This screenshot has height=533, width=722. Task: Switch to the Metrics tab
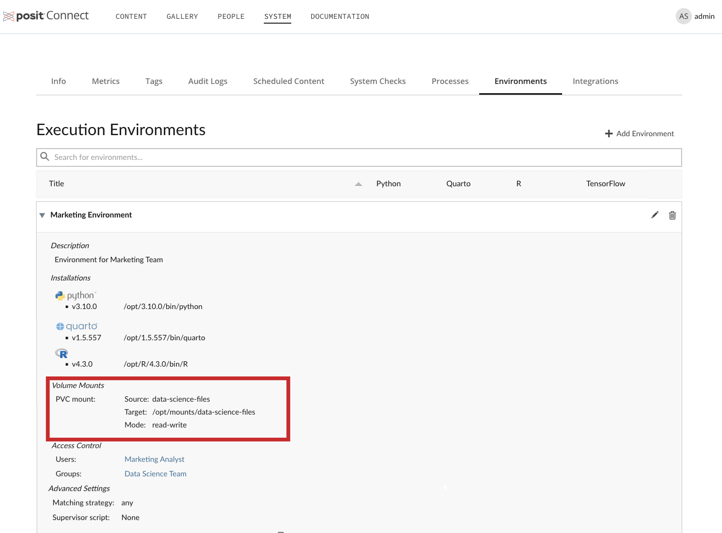(106, 81)
